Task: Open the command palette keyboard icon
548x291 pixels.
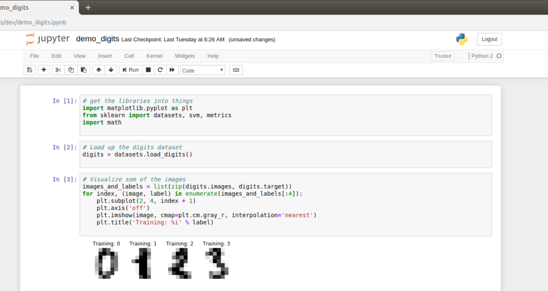Action: 235,70
